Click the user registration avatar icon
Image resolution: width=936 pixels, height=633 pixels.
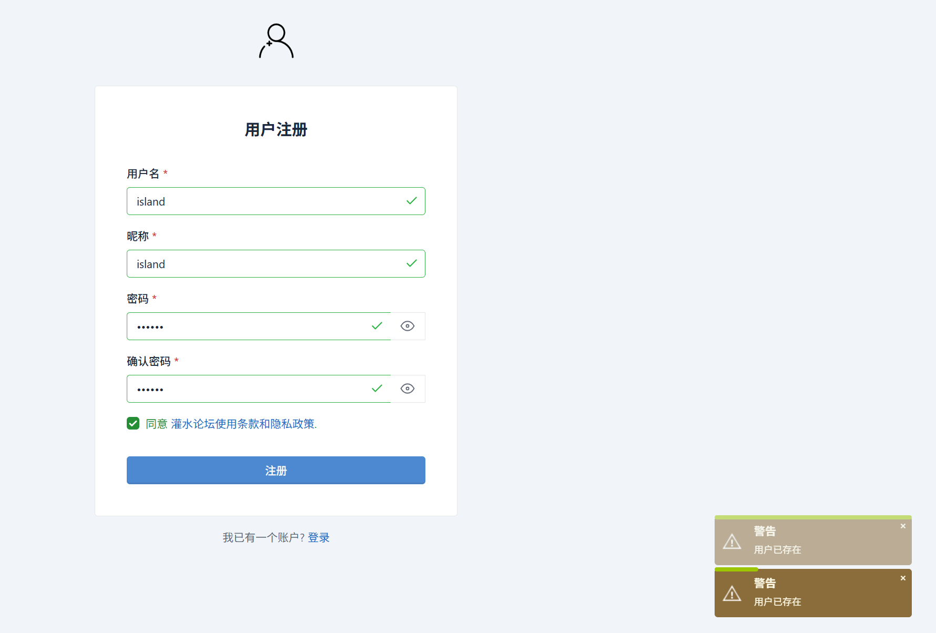tap(276, 40)
